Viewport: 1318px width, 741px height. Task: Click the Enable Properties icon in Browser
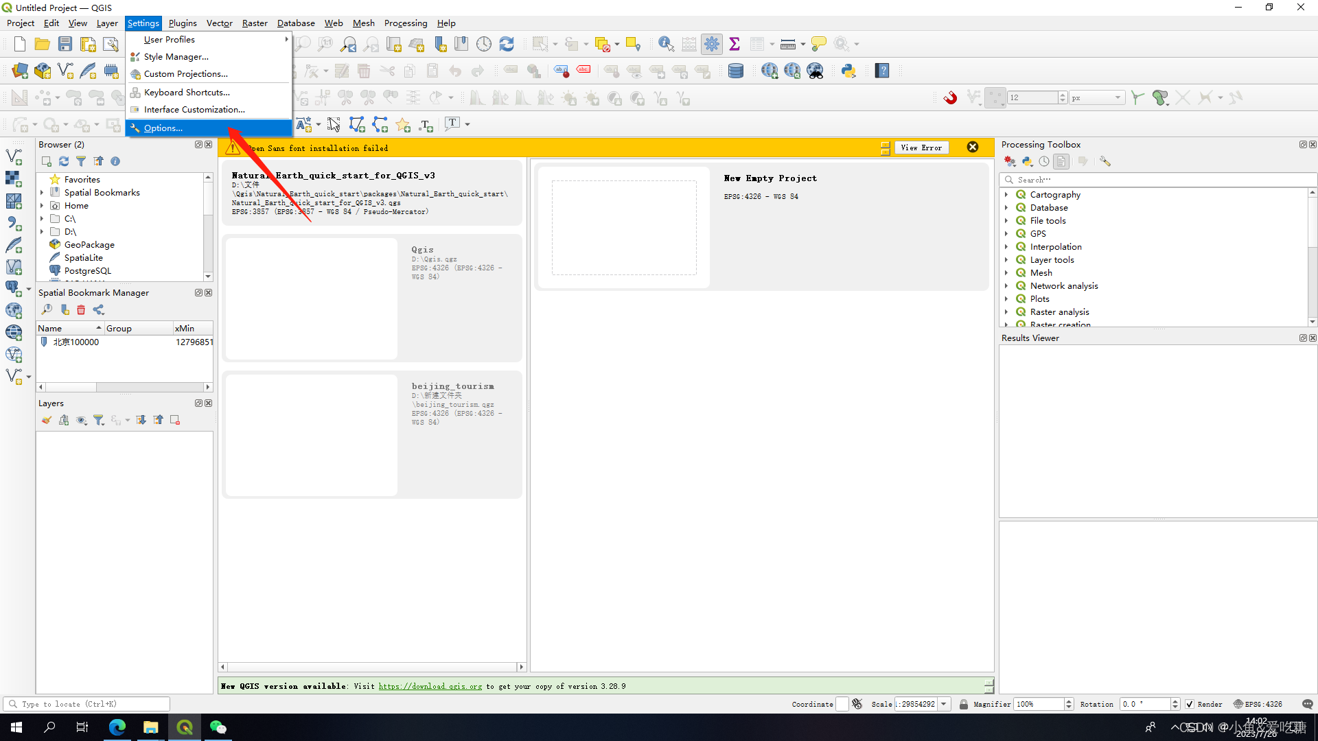click(x=116, y=161)
